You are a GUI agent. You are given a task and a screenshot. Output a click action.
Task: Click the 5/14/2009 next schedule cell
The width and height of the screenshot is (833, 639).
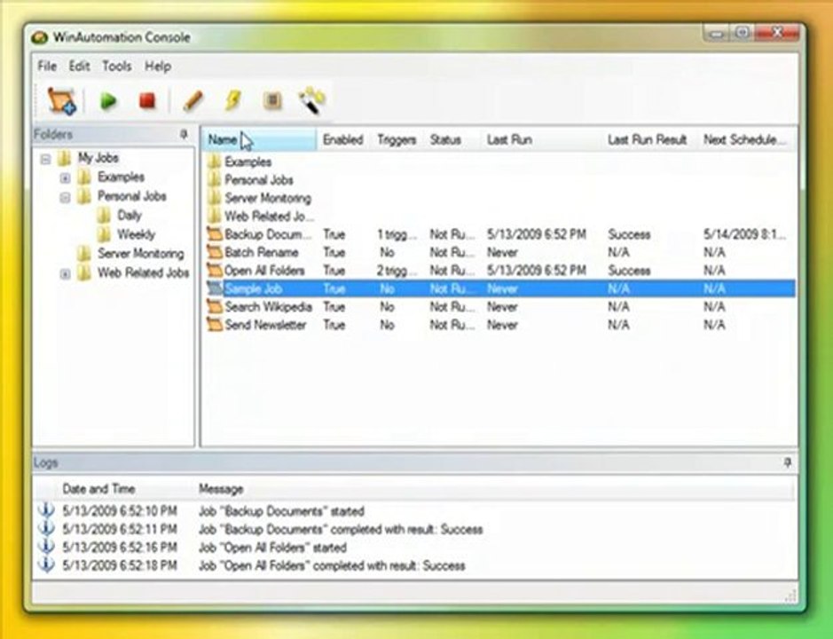tap(745, 234)
